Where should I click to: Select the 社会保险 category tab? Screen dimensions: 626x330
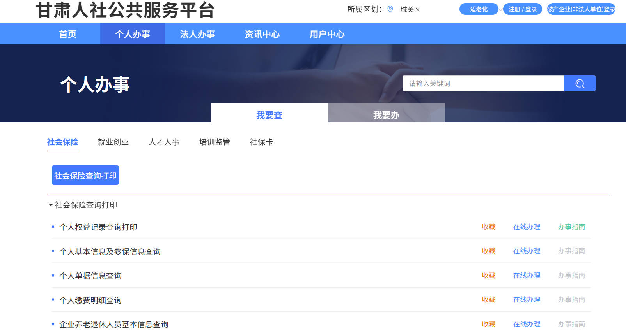(63, 142)
